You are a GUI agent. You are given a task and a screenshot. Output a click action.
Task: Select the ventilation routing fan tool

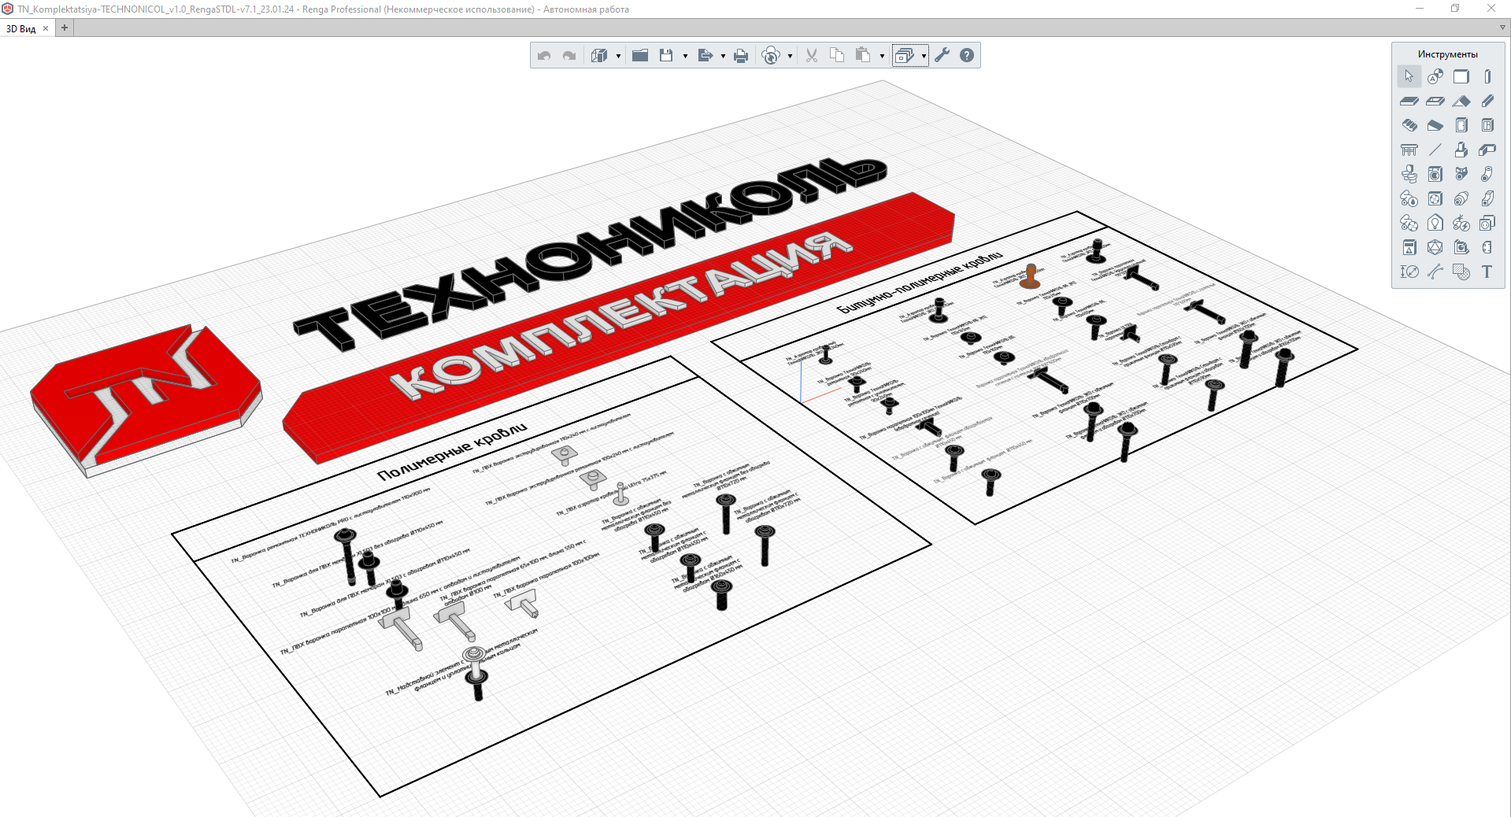(x=1409, y=223)
